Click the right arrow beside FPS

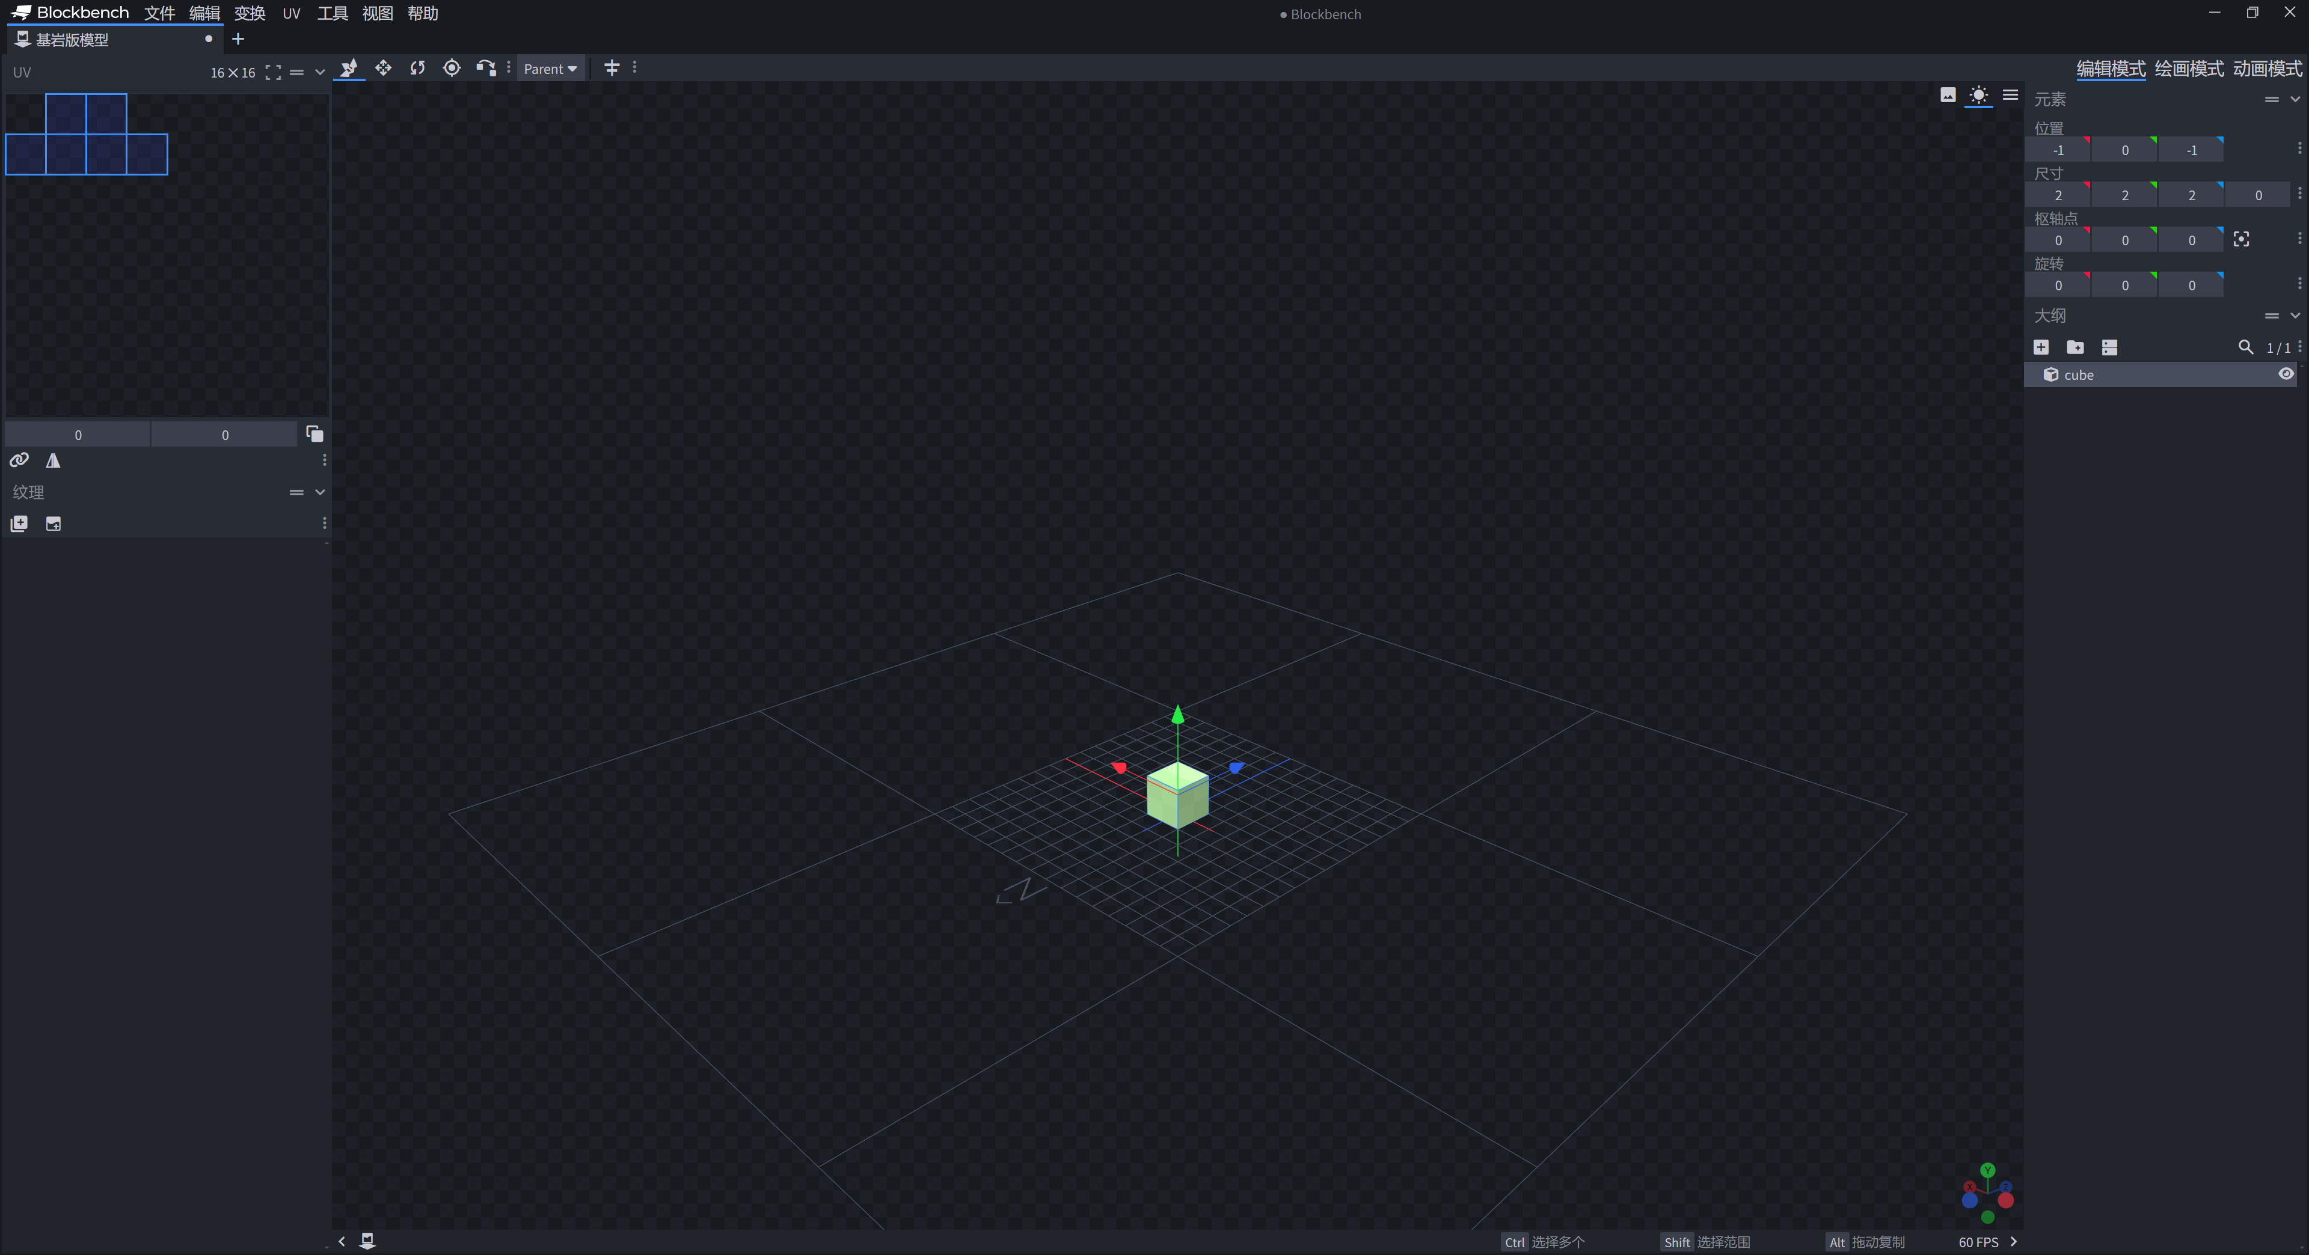click(2014, 1241)
